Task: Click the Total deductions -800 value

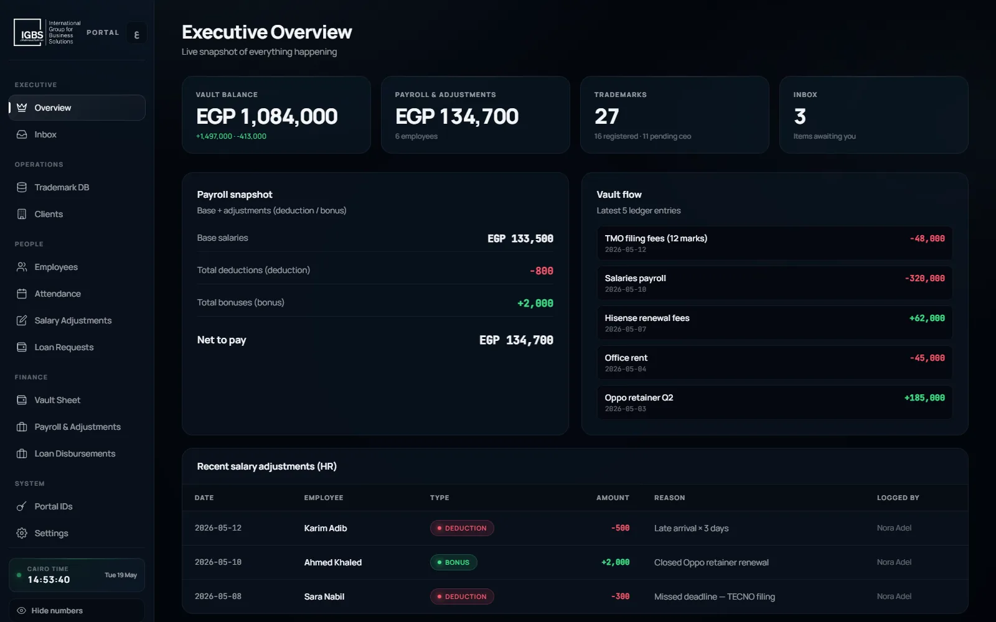Action: click(x=542, y=271)
